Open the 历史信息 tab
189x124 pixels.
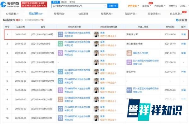tap(154, 14)
